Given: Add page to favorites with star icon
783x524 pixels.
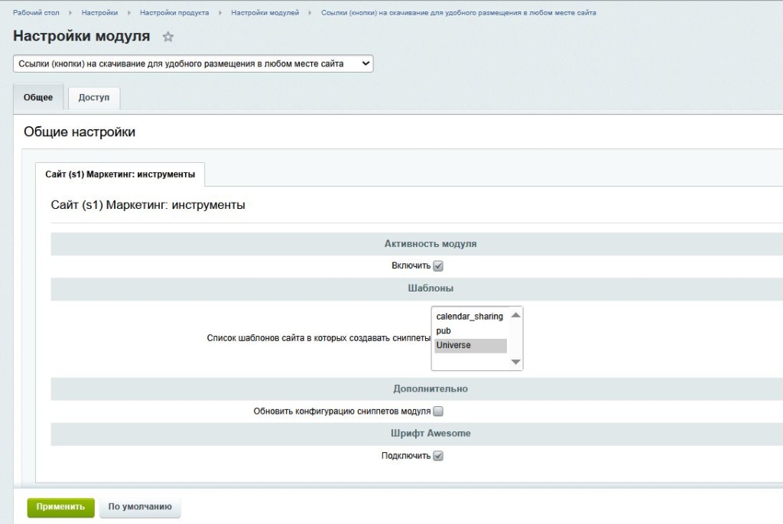Looking at the screenshot, I should 167,37.
